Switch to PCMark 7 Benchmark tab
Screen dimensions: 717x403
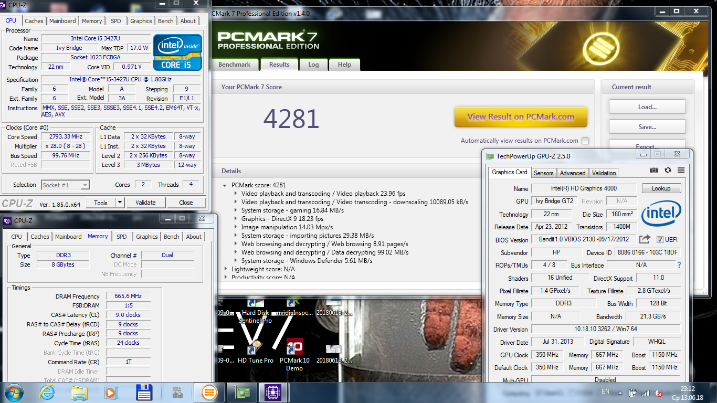click(x=235, y=65)
